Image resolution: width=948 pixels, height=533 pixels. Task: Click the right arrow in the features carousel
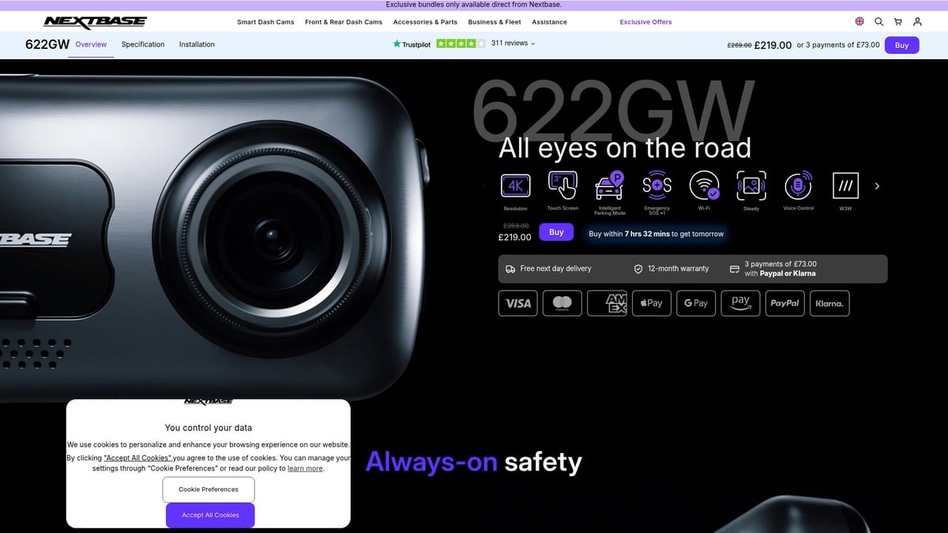point(877,186)
